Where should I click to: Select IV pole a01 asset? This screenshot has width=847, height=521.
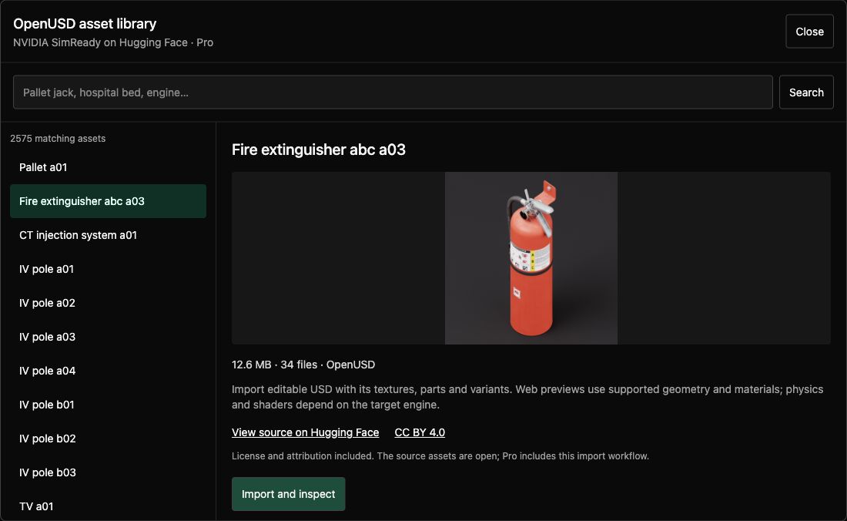tap(108, 269)
